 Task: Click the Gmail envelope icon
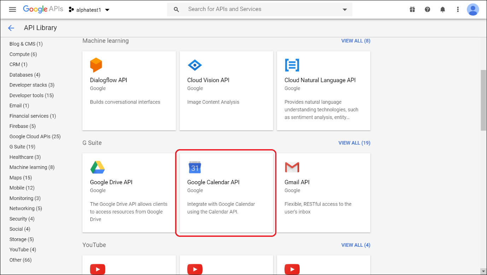coord(292,168)
